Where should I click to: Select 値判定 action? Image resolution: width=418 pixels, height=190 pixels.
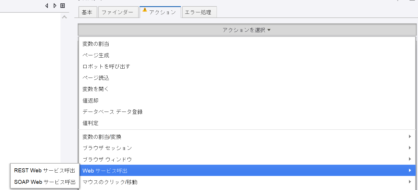(247, 123)
